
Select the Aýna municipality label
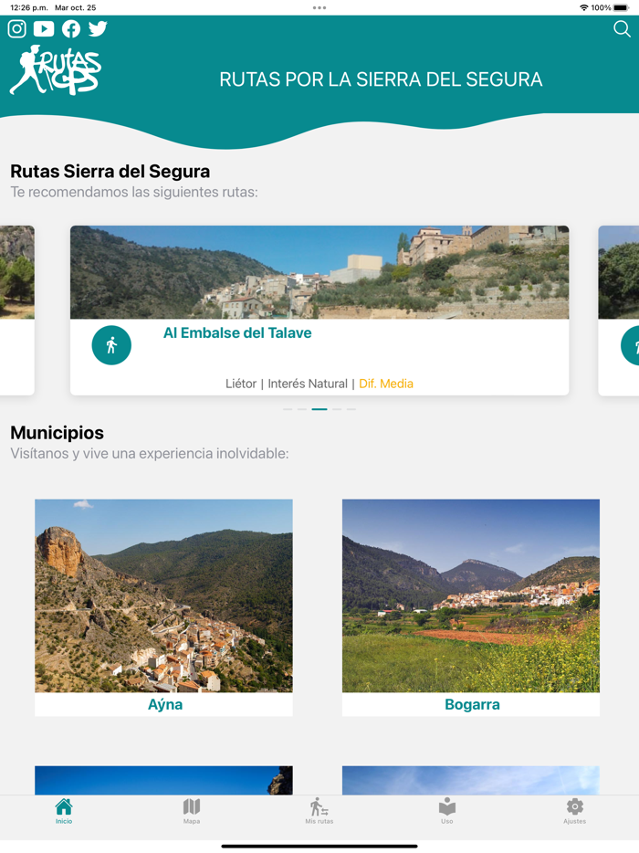(165, 704)
